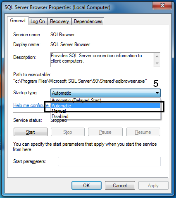
Task: Click the Help me configure link
Action: [31, 105]
